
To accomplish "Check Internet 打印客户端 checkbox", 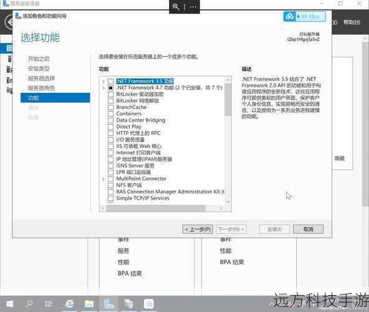I will [x=110, y=153].
